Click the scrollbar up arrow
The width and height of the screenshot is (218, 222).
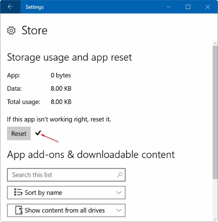215,43
